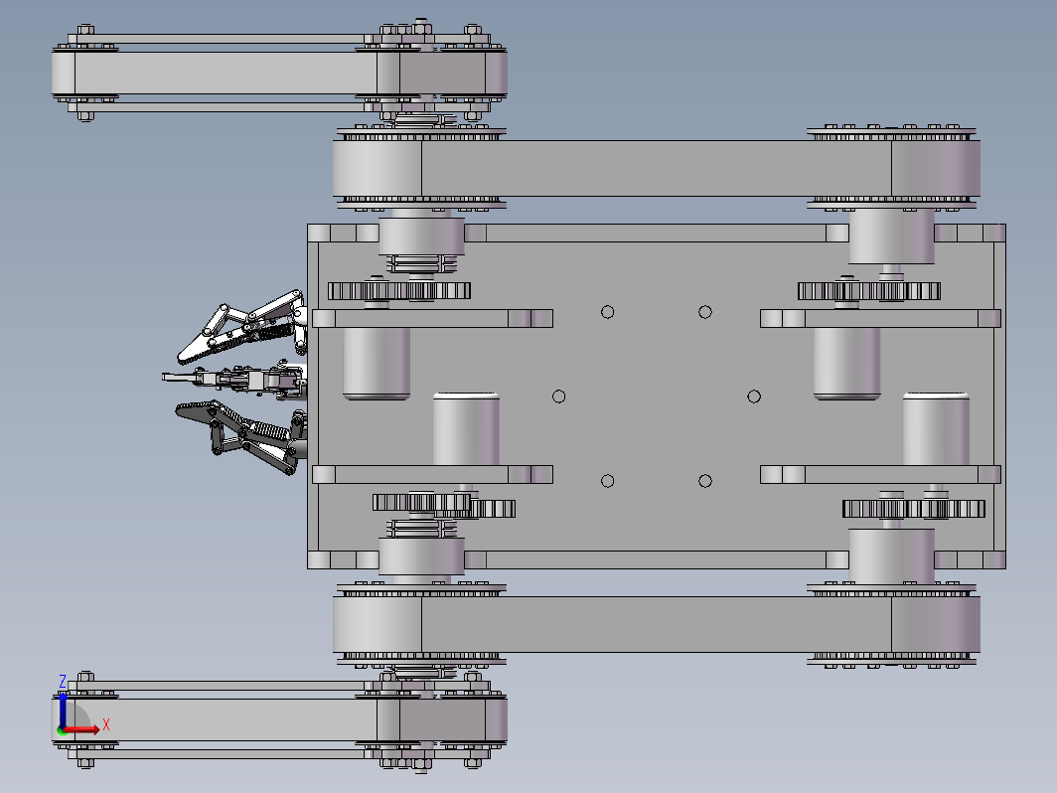Select the middle gripper finger between the claws

pos(232,379)
